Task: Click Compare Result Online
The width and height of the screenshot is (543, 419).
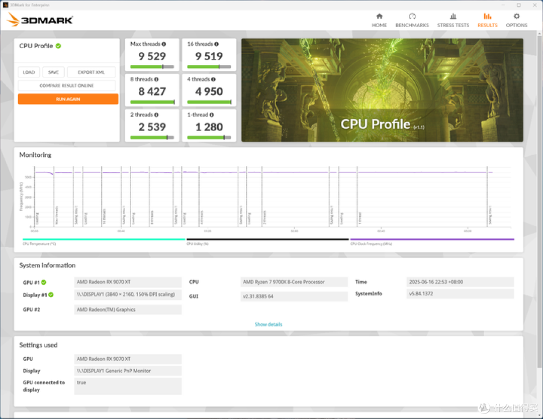Action: pos(67,85)
